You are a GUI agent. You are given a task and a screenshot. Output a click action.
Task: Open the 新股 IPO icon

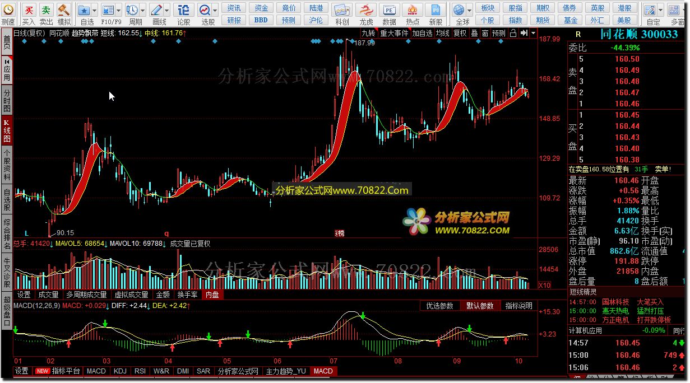pos(436,10)
